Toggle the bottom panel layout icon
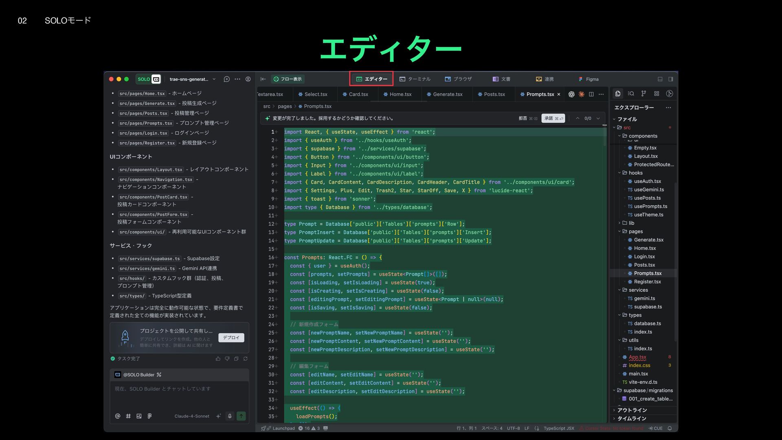782x440 pixels. [x=660, y=79]
